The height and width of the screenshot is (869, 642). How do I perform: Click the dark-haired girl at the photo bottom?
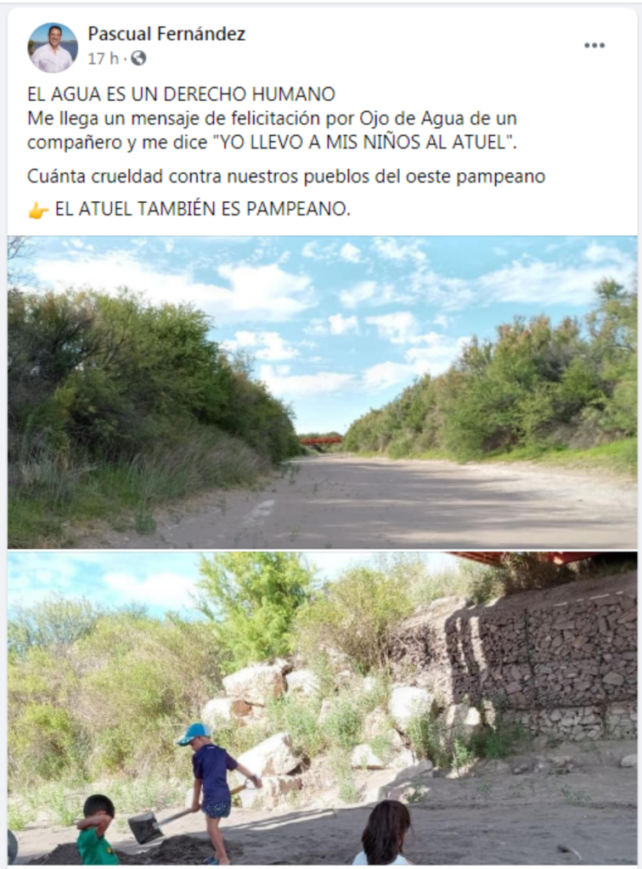pyautogui.click(x=384, y=833)
